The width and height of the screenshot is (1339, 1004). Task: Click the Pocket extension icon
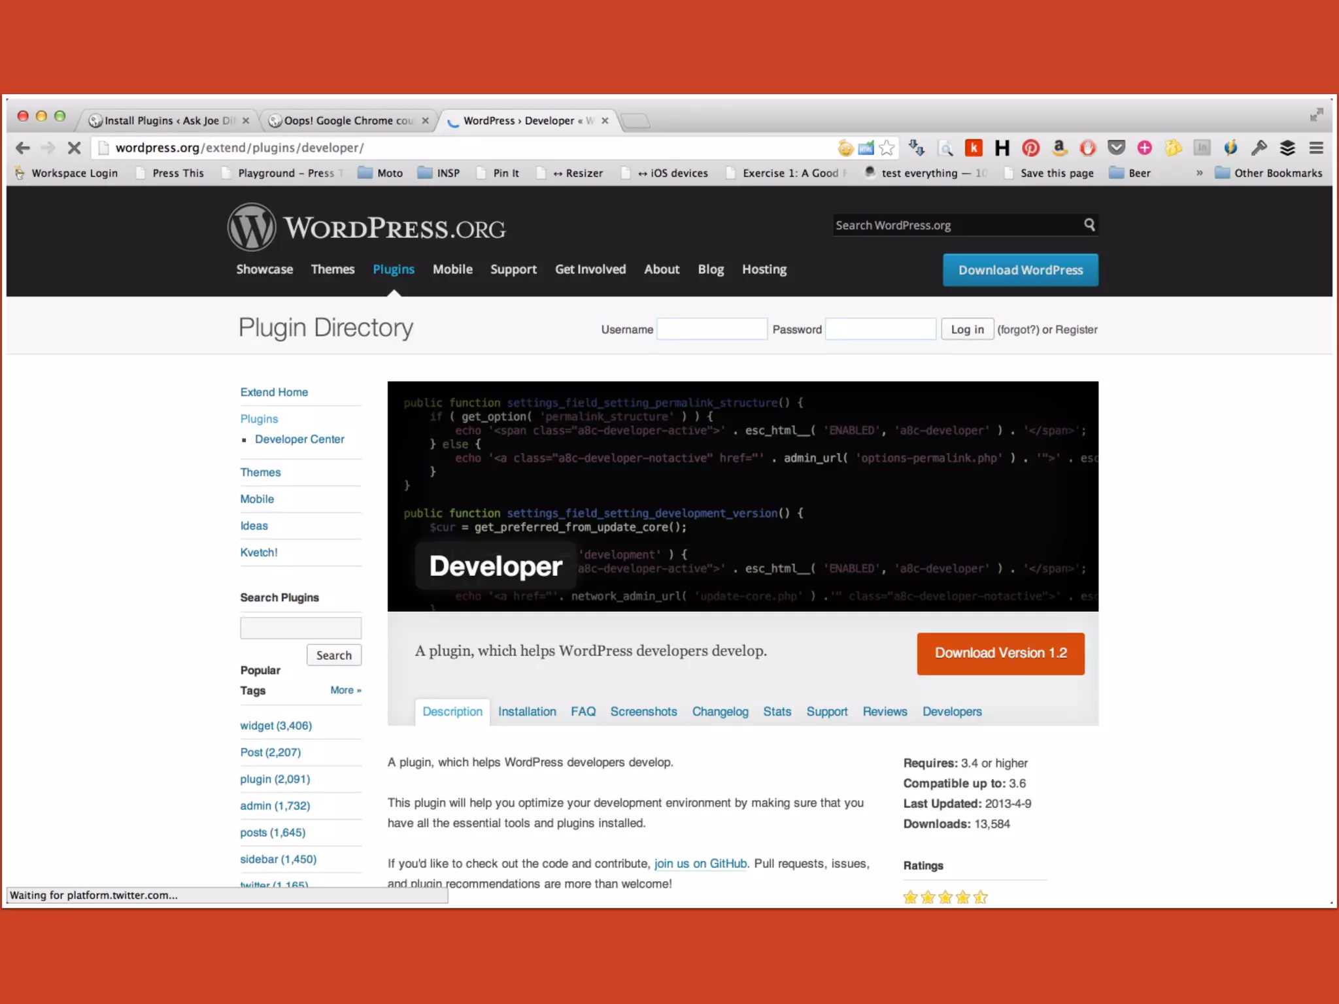pyautogui.click(x=1116, y=148)
